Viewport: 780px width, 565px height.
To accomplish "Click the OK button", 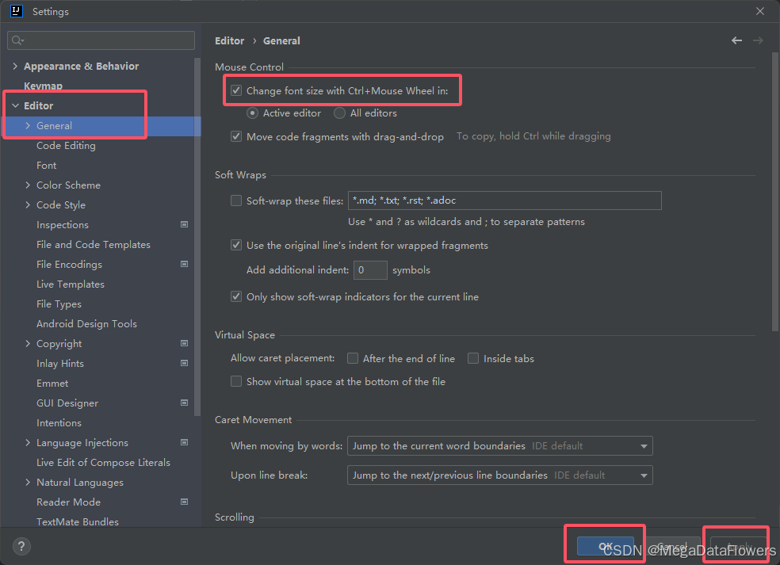I will click(x=606, y=546).
